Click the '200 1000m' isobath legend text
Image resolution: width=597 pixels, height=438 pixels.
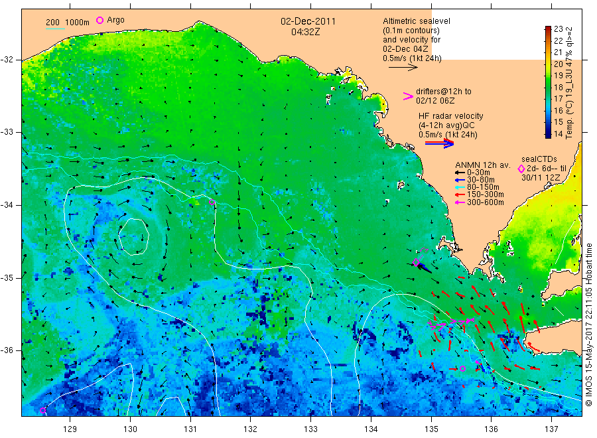(68, 23)
